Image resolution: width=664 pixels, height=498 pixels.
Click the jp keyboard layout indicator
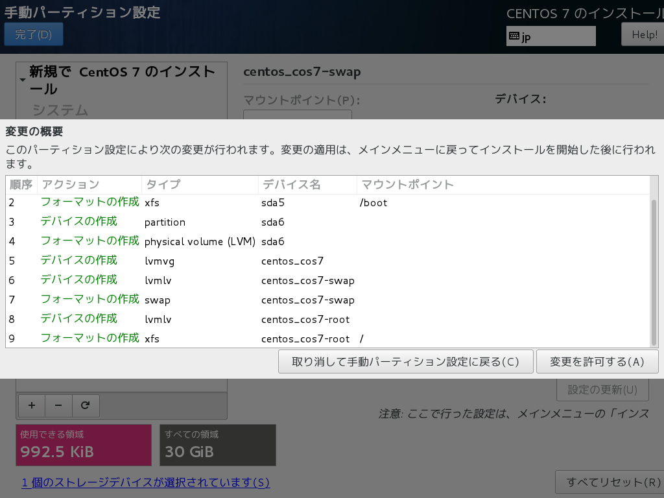tap(551, 36)
